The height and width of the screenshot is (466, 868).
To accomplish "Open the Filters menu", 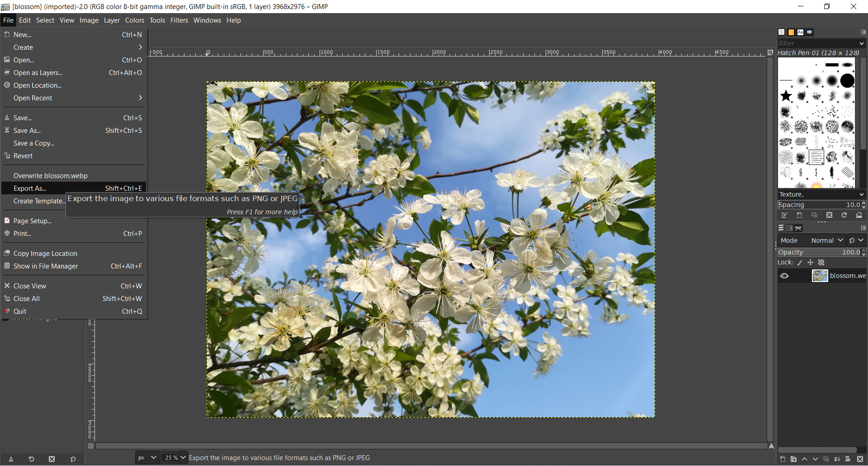I will coord(179,20).
